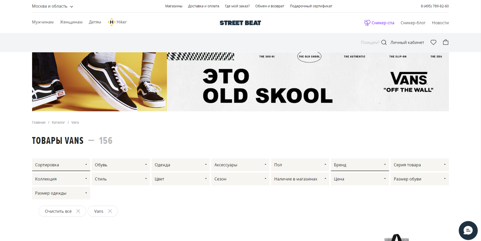Click the search magnifier icon
The width and height of the screenshot is (481, 241).
point(384,42)
